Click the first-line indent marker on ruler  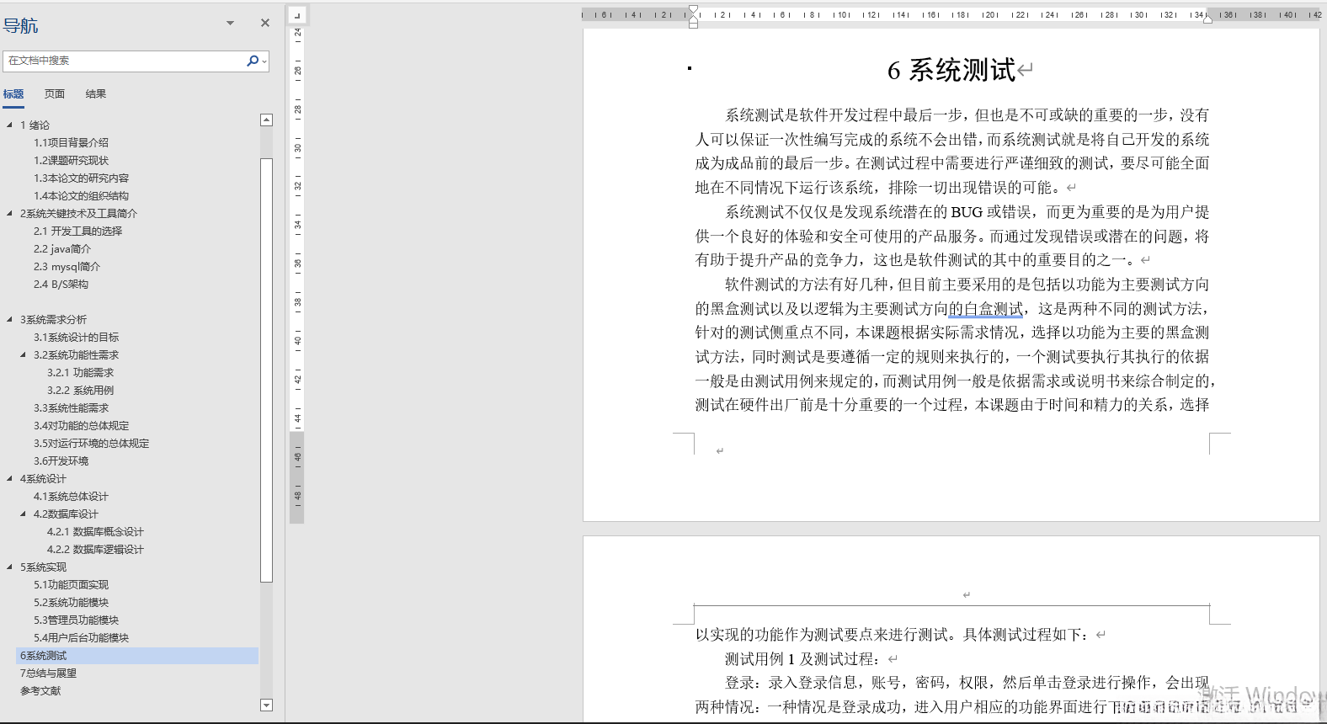point(693,11)
